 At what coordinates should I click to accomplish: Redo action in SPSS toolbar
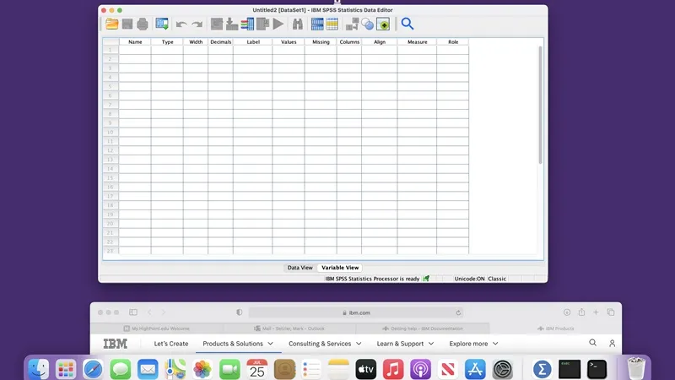(197, 24)
